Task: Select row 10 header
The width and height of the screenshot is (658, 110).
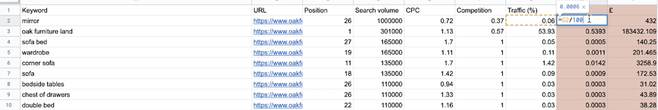Action: pyautogui.click(x=9, y=105)
